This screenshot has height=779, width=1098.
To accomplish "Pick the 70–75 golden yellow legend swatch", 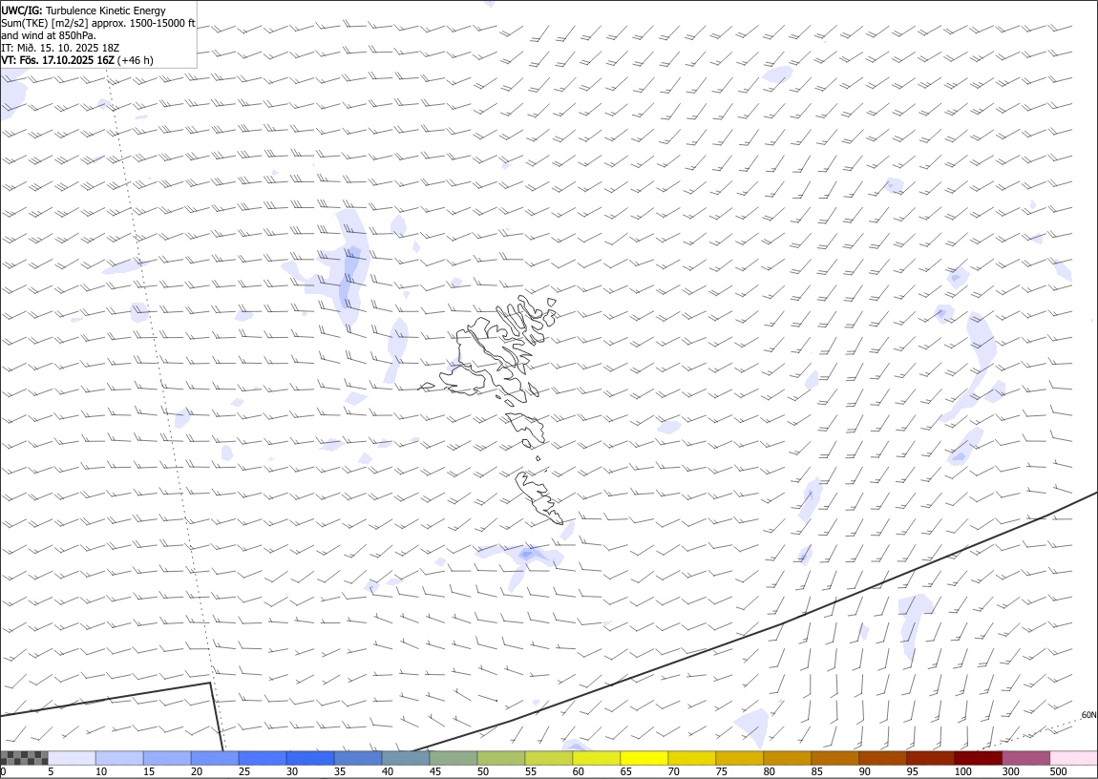I will tap(692, 758).
